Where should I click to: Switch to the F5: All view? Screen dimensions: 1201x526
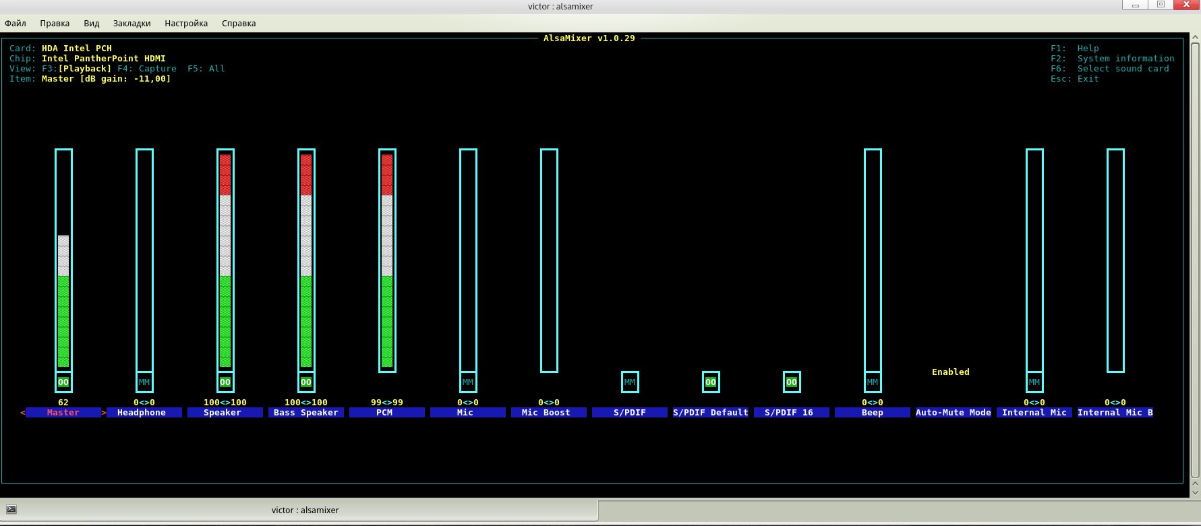(206, 69)
